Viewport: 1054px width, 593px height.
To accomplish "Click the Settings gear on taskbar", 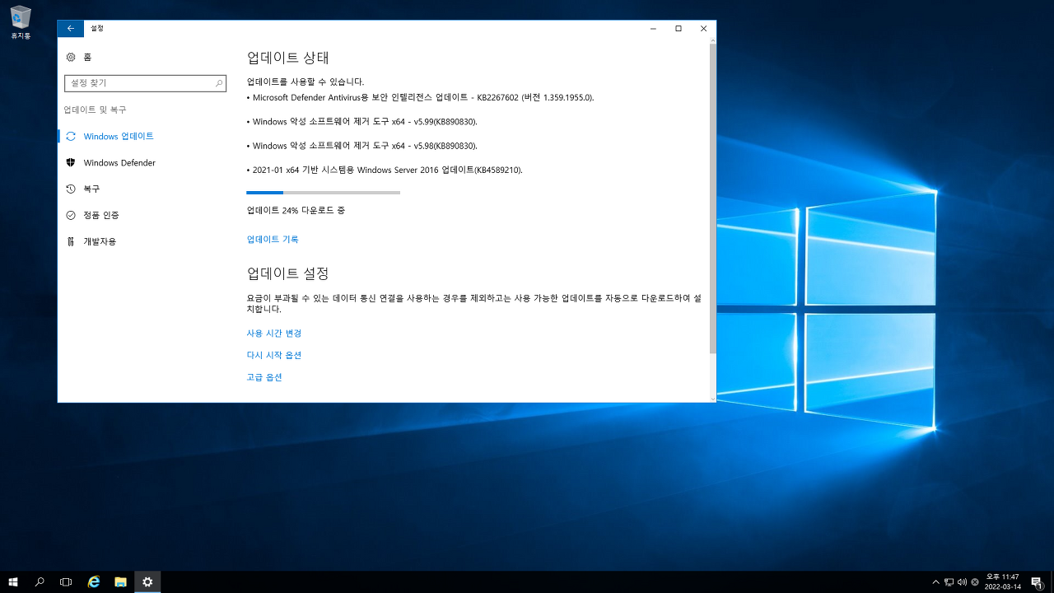I will tap(147, 581).
